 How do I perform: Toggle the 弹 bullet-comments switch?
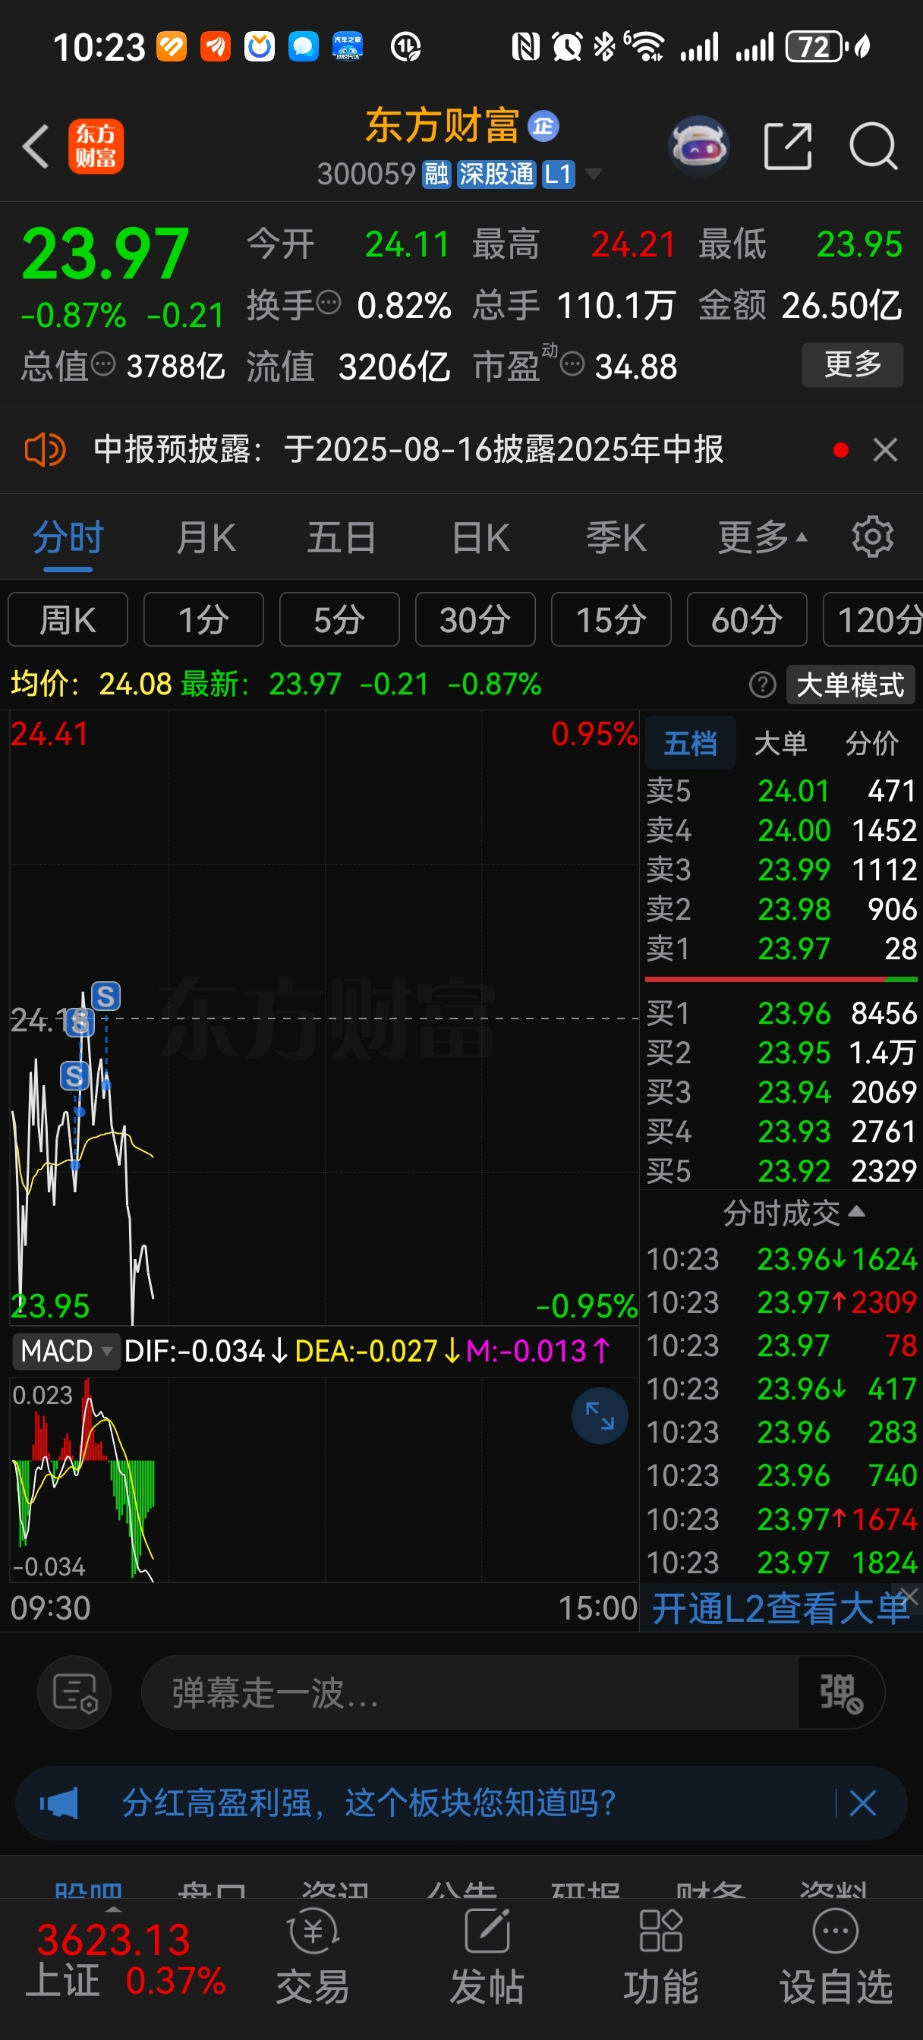click(840, 1692)
